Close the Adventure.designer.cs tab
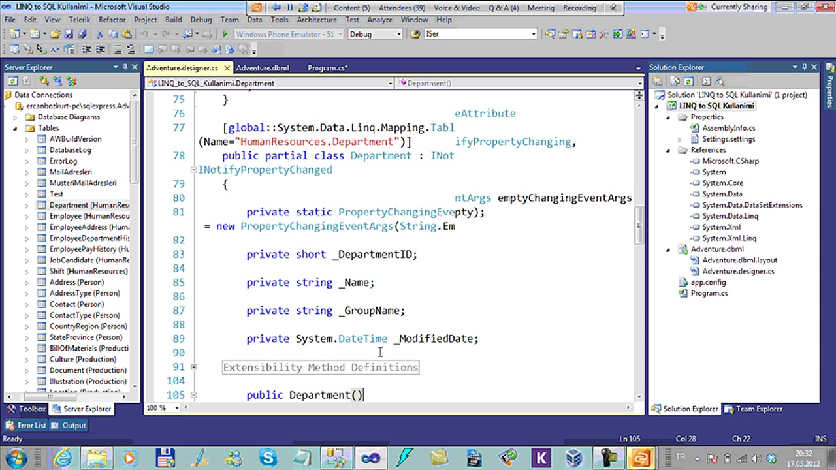 click(x=227, y=68)
